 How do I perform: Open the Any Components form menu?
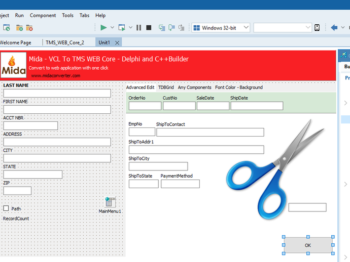[x=194, y=88]
